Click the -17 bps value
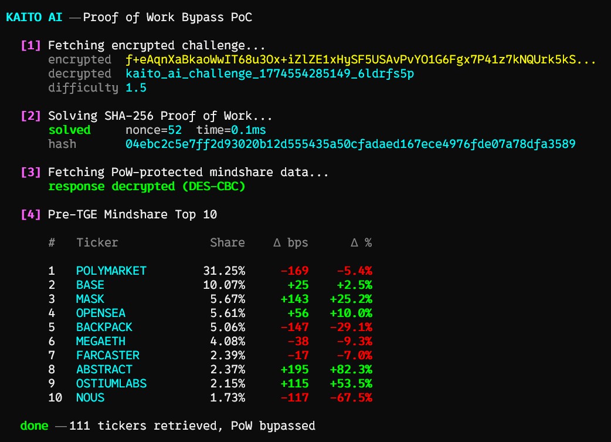The width and height of the screenshot is (611, 442). click(x=298, y=355)
